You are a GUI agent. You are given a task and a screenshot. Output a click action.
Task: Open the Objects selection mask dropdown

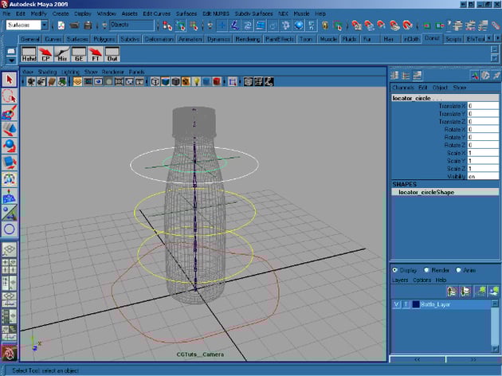point(132,25)
